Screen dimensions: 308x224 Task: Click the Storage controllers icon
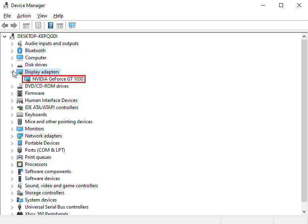click(x=20, y=193)
